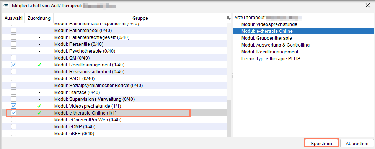Check the Modul: Patientenpool checkbox

(14, 30)
